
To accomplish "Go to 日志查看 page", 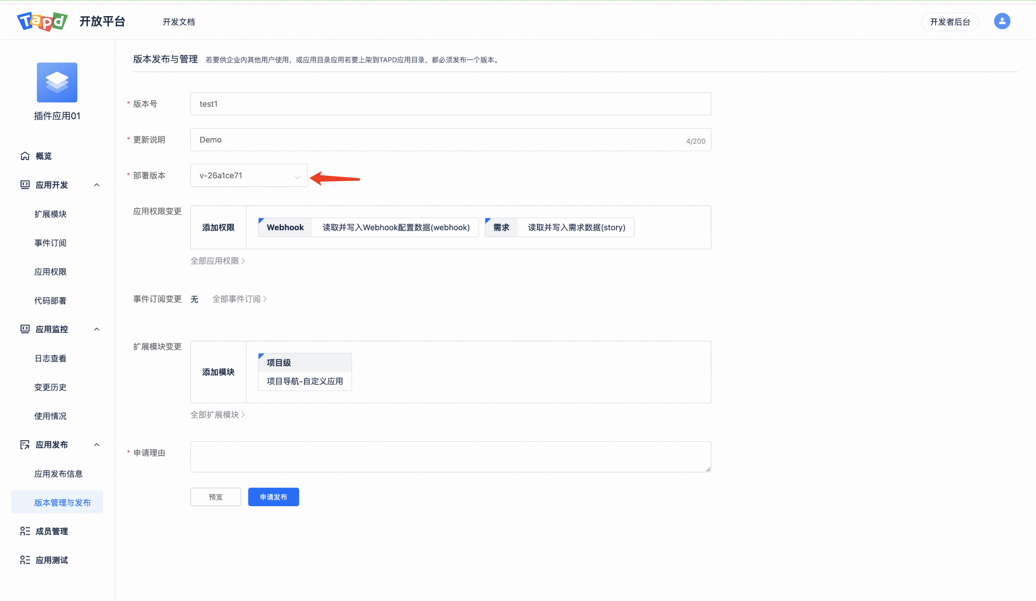I will pyautogui.click(x=50, y=358).
